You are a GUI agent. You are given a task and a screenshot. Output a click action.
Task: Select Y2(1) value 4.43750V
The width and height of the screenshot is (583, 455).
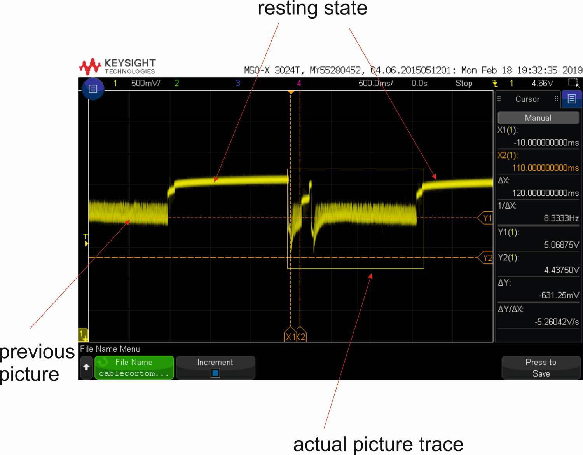coord(561,270)
